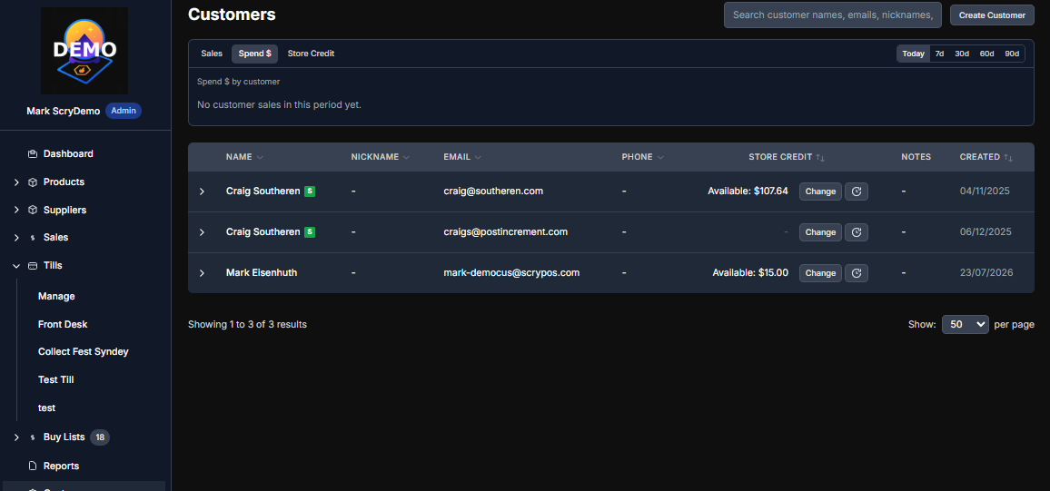Select the 90d time range

1012,54
